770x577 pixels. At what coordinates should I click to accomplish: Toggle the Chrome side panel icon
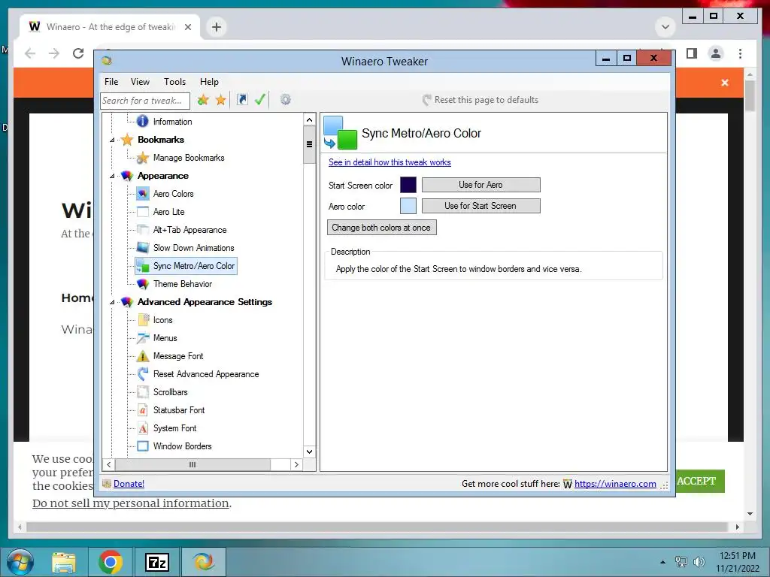692,53
